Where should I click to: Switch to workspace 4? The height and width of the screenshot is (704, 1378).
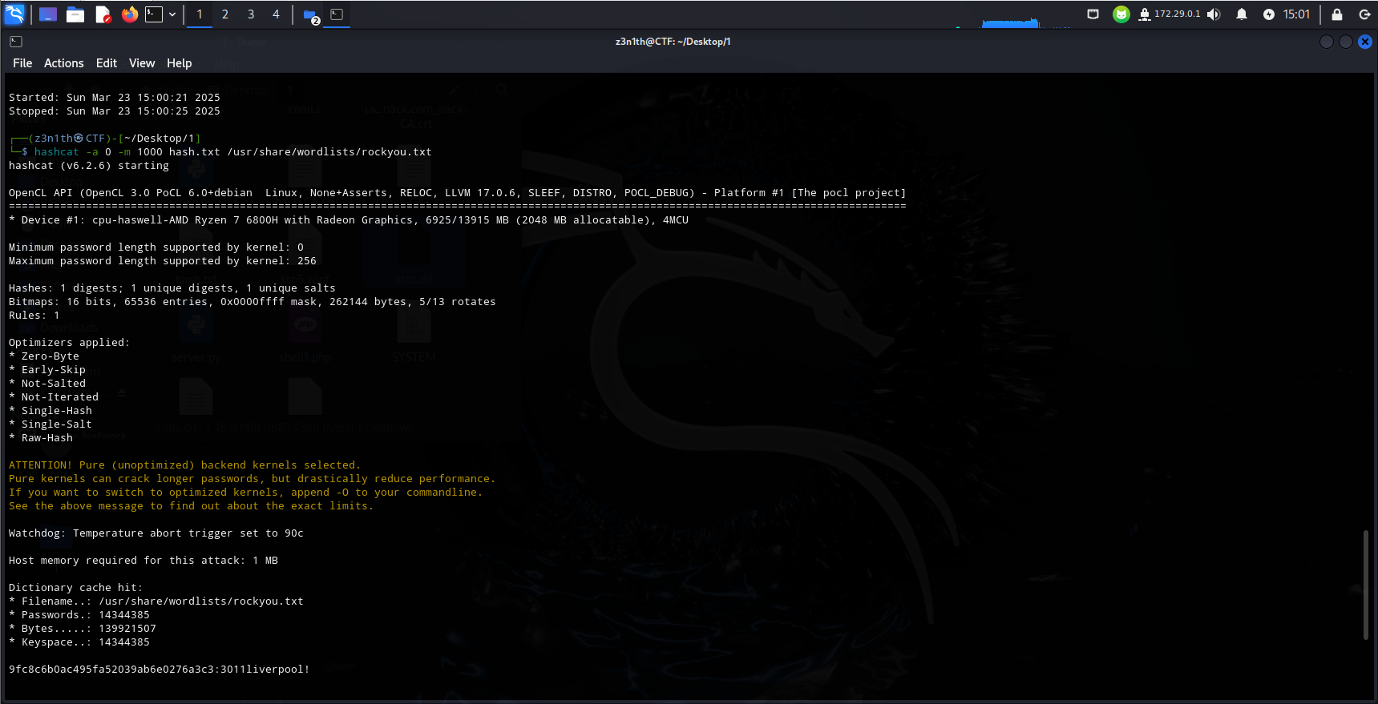276,14
